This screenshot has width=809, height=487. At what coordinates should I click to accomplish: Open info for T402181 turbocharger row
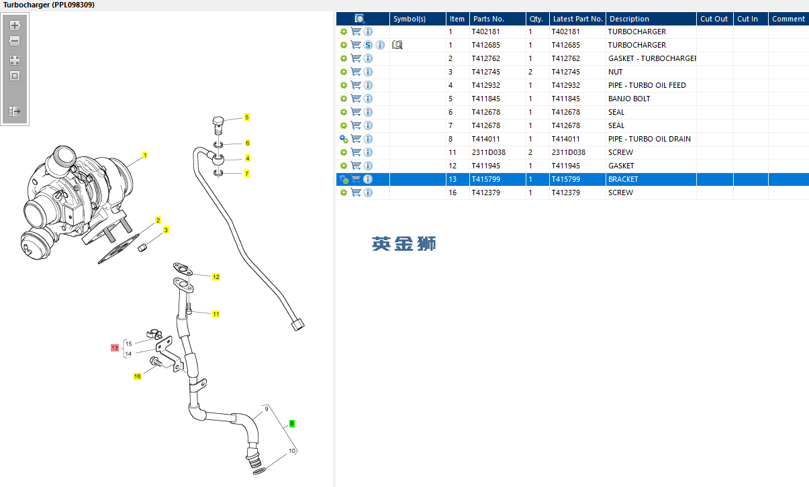tap(368, 32)
